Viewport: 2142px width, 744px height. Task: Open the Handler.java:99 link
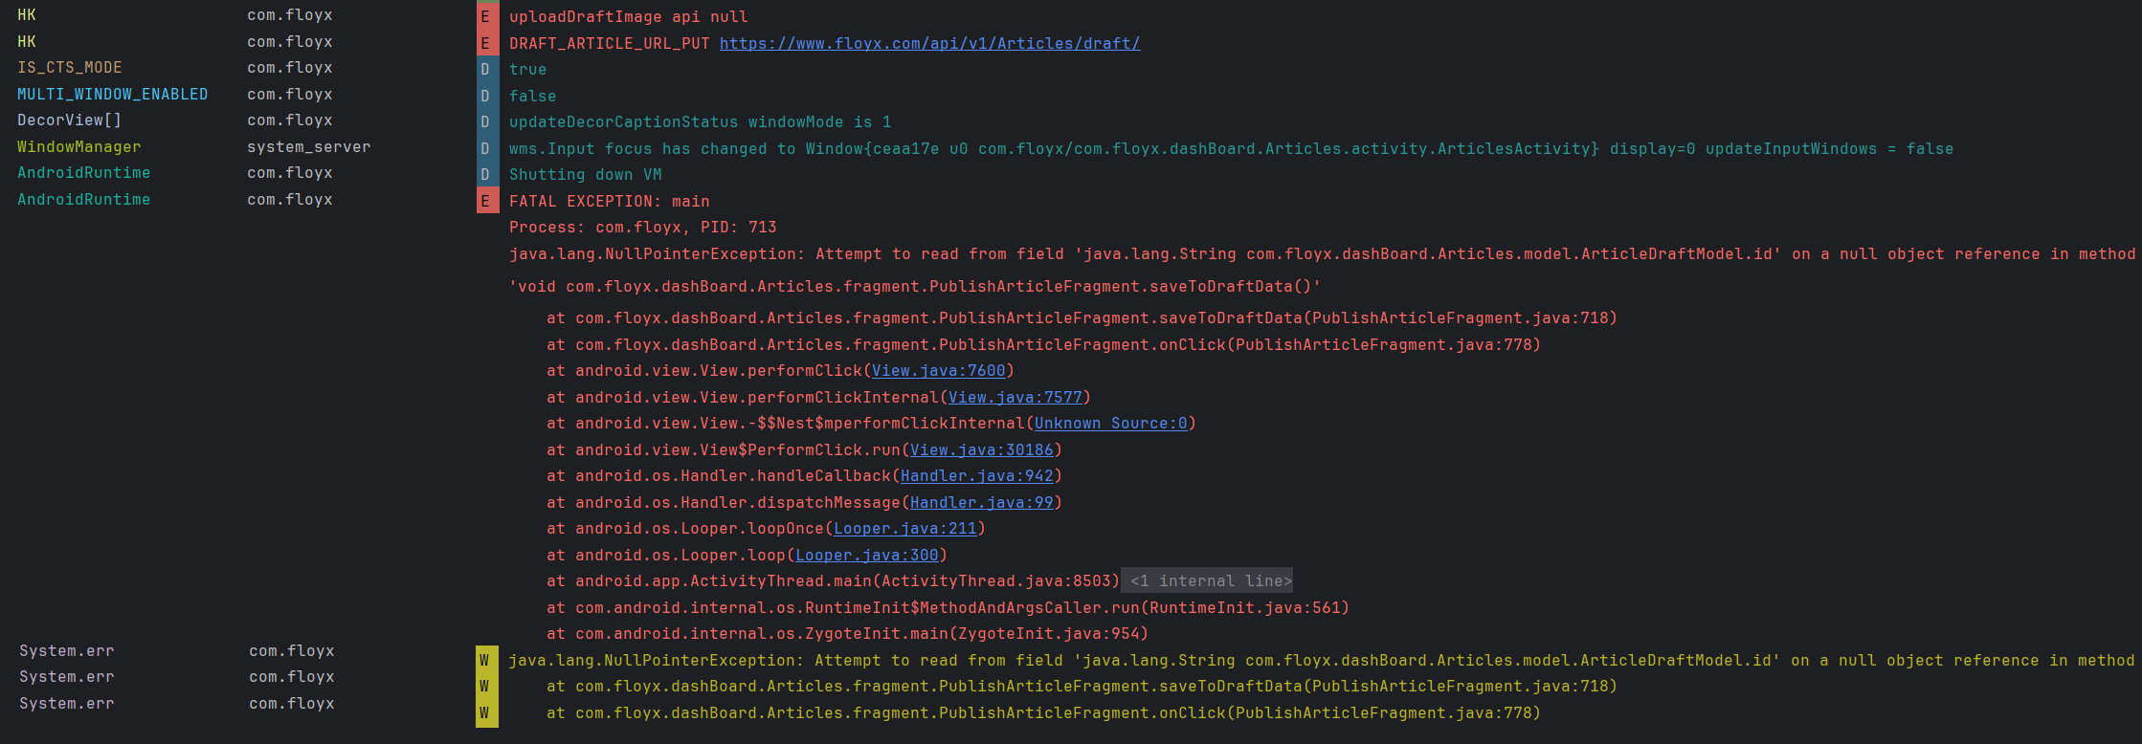[981, 503]
